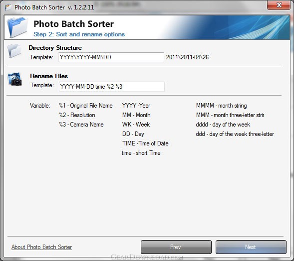Click the window title 'Photo Batch Sorter v. 1.2.2.11'
The height and width of the screenshot is (261, 294).
(54, 7)
